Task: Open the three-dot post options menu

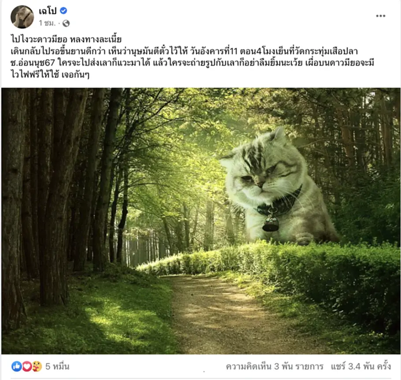Action: click(381, 16)
